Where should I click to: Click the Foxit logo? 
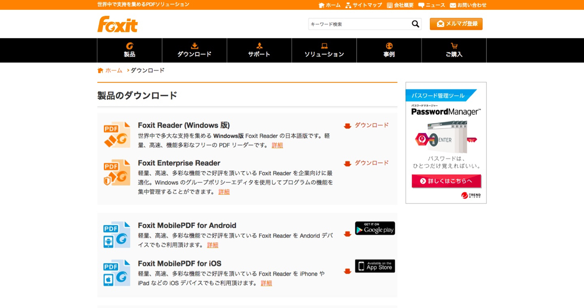[x=118, y=24]
